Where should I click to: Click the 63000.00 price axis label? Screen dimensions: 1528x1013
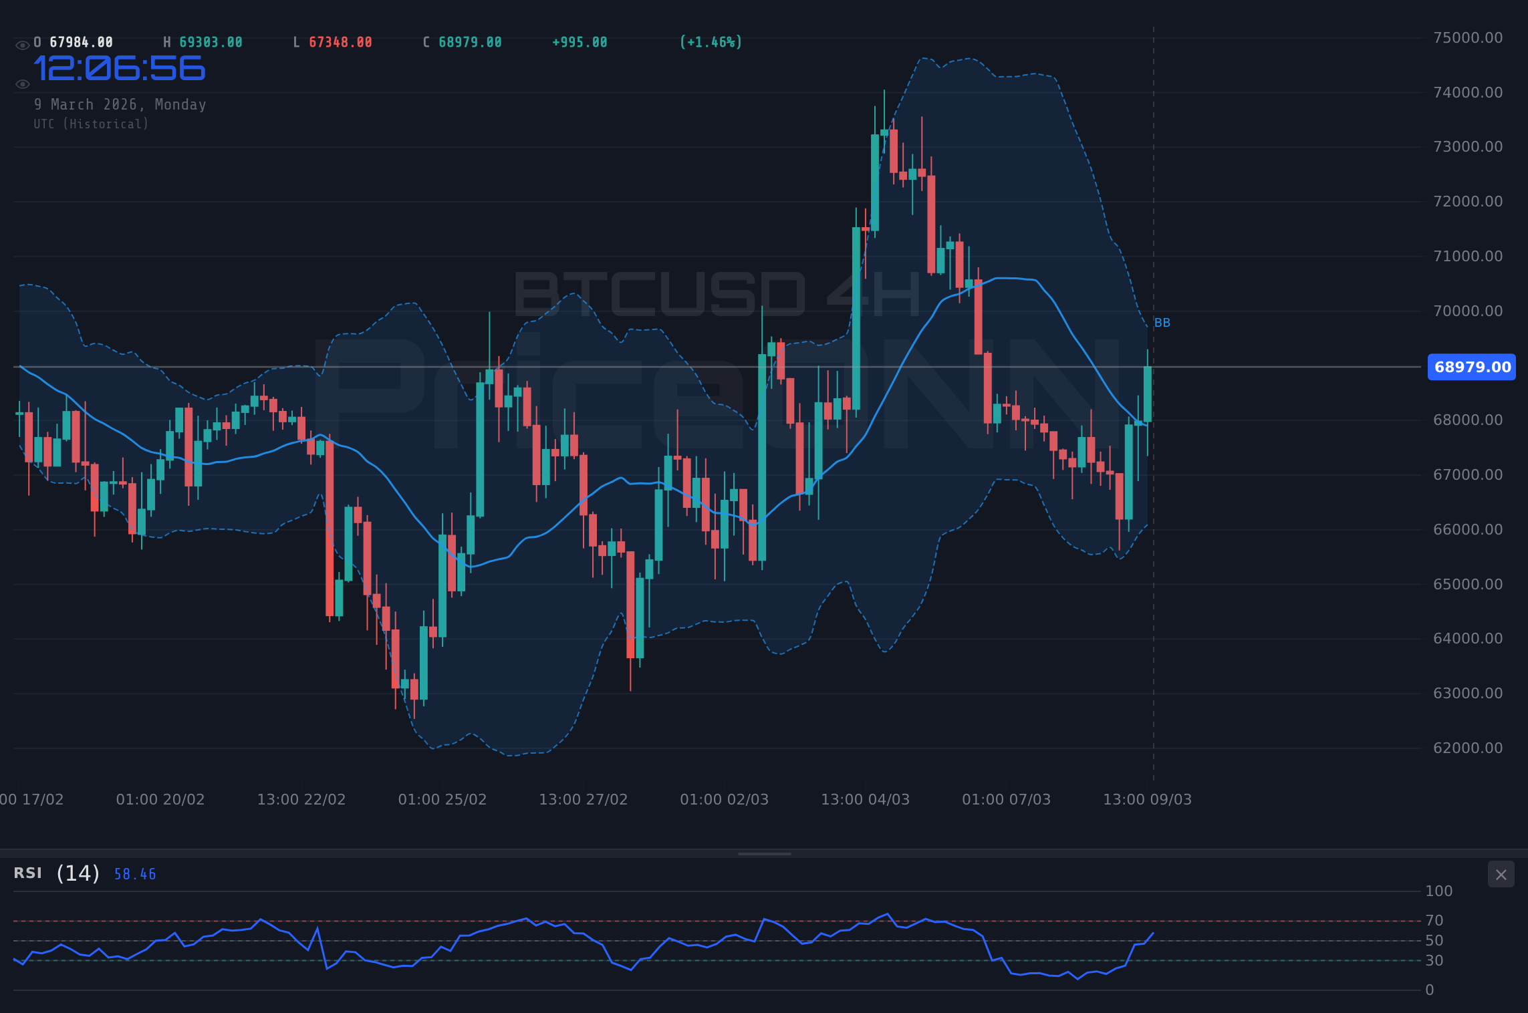[1468, 693]
